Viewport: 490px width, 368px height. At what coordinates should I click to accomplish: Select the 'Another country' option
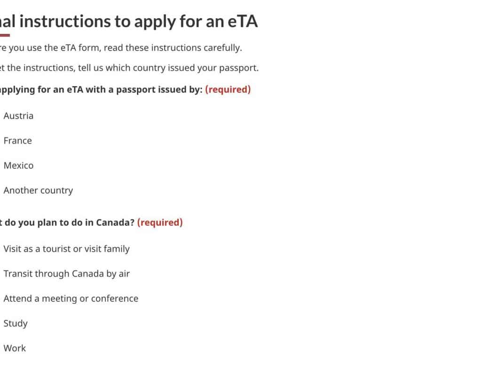pos(38,191)
